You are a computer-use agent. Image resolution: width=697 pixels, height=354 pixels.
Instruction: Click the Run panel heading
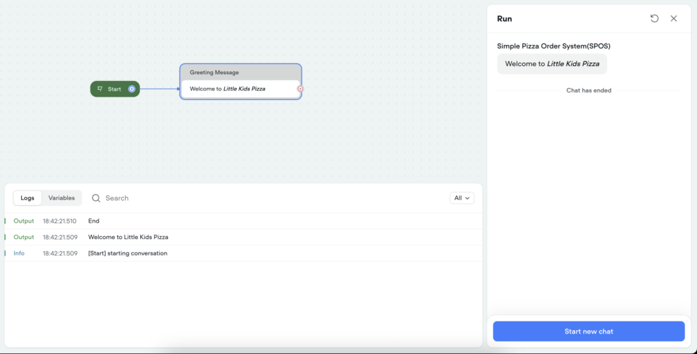coord(504,18)
